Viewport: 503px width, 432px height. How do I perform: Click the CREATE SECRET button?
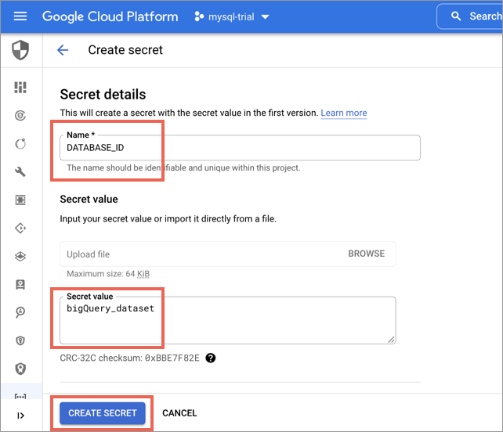103,413
